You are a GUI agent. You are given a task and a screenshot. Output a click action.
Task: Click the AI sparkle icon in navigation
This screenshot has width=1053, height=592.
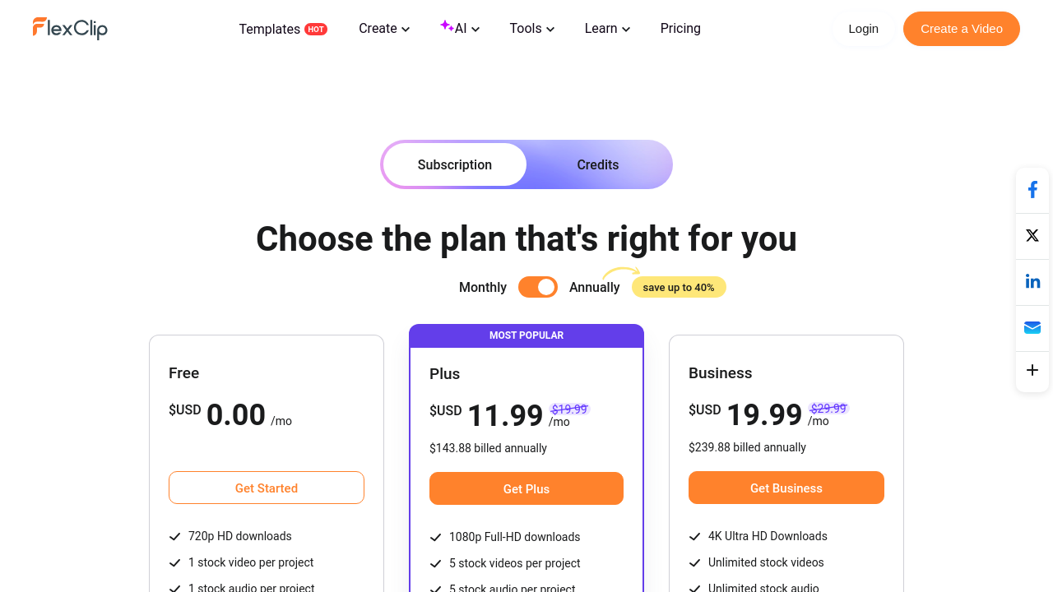[x=447, y=26]
